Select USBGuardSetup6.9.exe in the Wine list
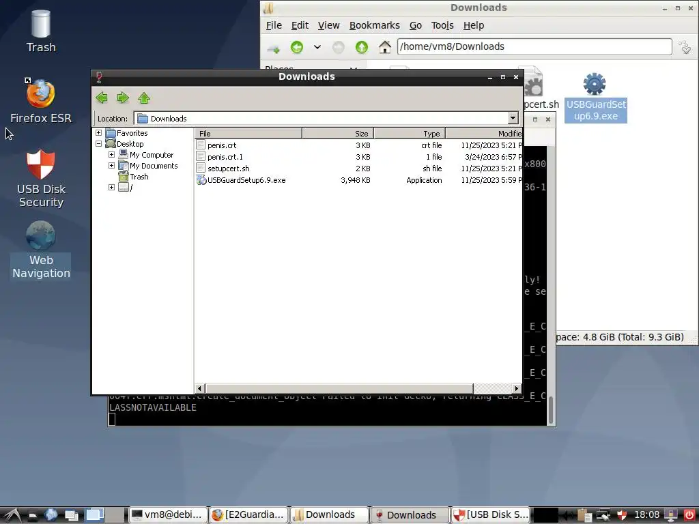The width and height of the screenshot is (699, 524). pyautogui.click(x=359, y=180)
